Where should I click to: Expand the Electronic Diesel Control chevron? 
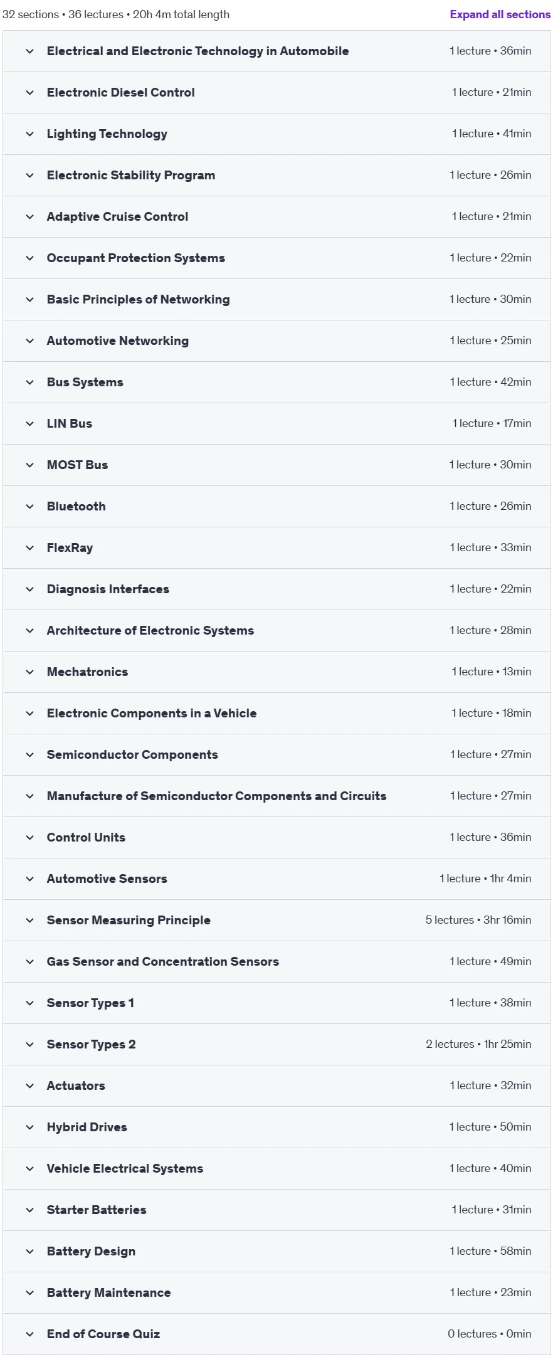click(x=29, y=93)
